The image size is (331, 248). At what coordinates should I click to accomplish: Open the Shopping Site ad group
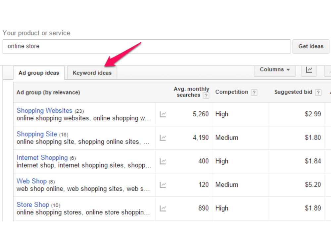pos(37,134)
